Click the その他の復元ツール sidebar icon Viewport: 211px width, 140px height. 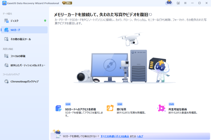pos(6,39)
